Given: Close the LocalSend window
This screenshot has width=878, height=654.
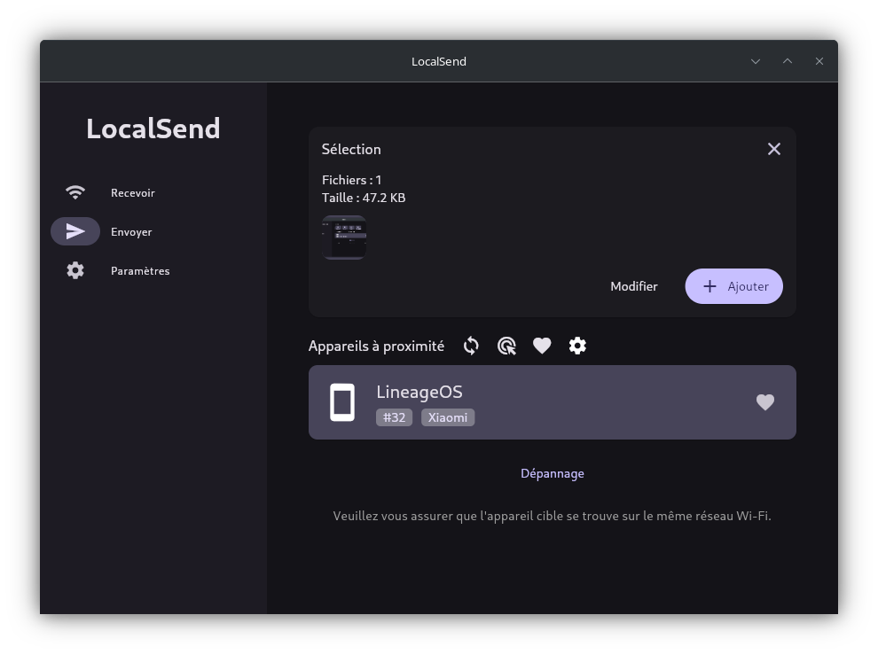Looking at the screenshot, I should (x=819, y=61).
